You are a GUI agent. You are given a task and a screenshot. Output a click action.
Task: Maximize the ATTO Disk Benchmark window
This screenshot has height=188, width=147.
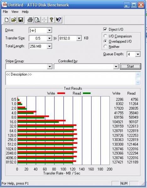[134, 5]
